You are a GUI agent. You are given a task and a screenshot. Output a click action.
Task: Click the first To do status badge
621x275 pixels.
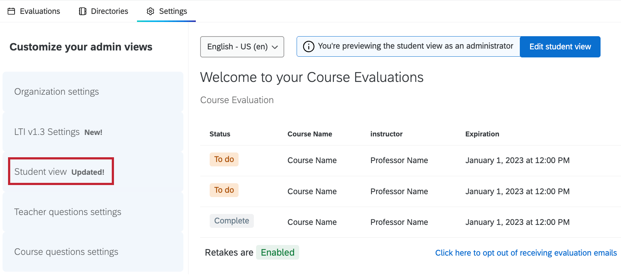pyautogui.click(x=224, y=159)
